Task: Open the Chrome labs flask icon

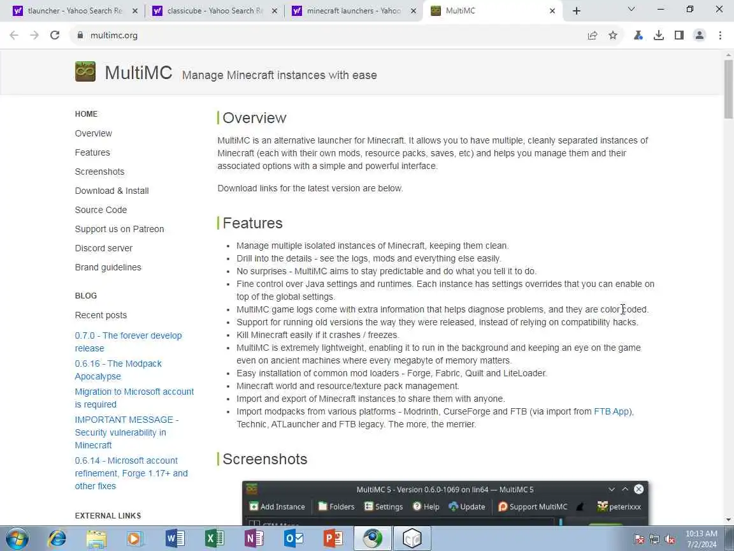Action: coord(638,35)
